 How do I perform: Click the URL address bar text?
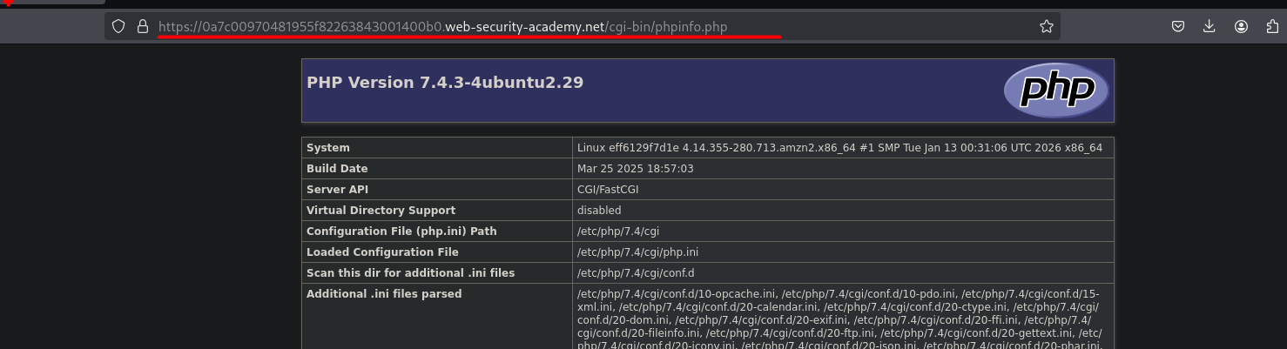pyautogui.click(x=442, y=27)
